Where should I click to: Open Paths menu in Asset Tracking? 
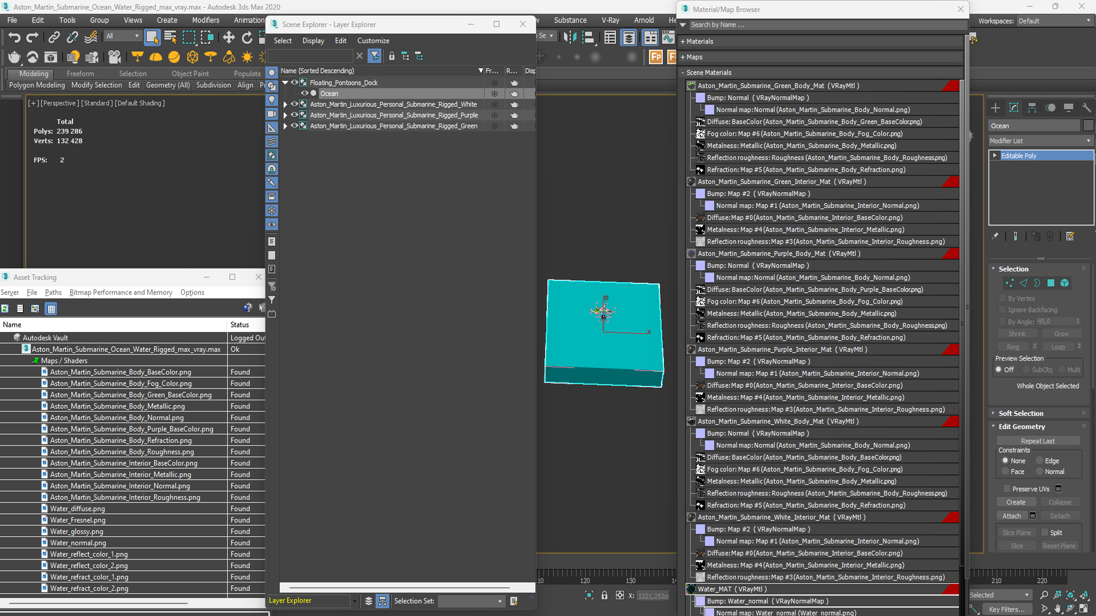click(53, 292)
